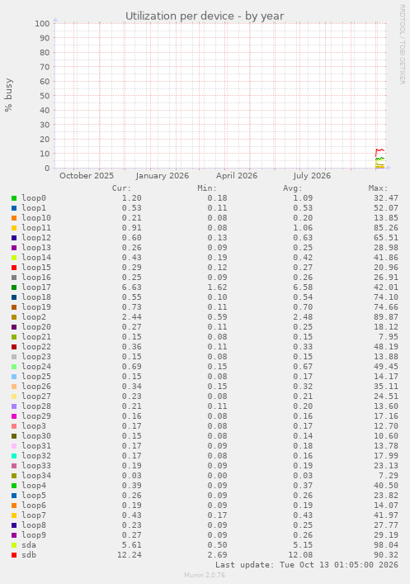Image resolution: width=410 pixels, height=584 pixels.
Task: Click loop2 average value 2.48
Action: [303, 317]
